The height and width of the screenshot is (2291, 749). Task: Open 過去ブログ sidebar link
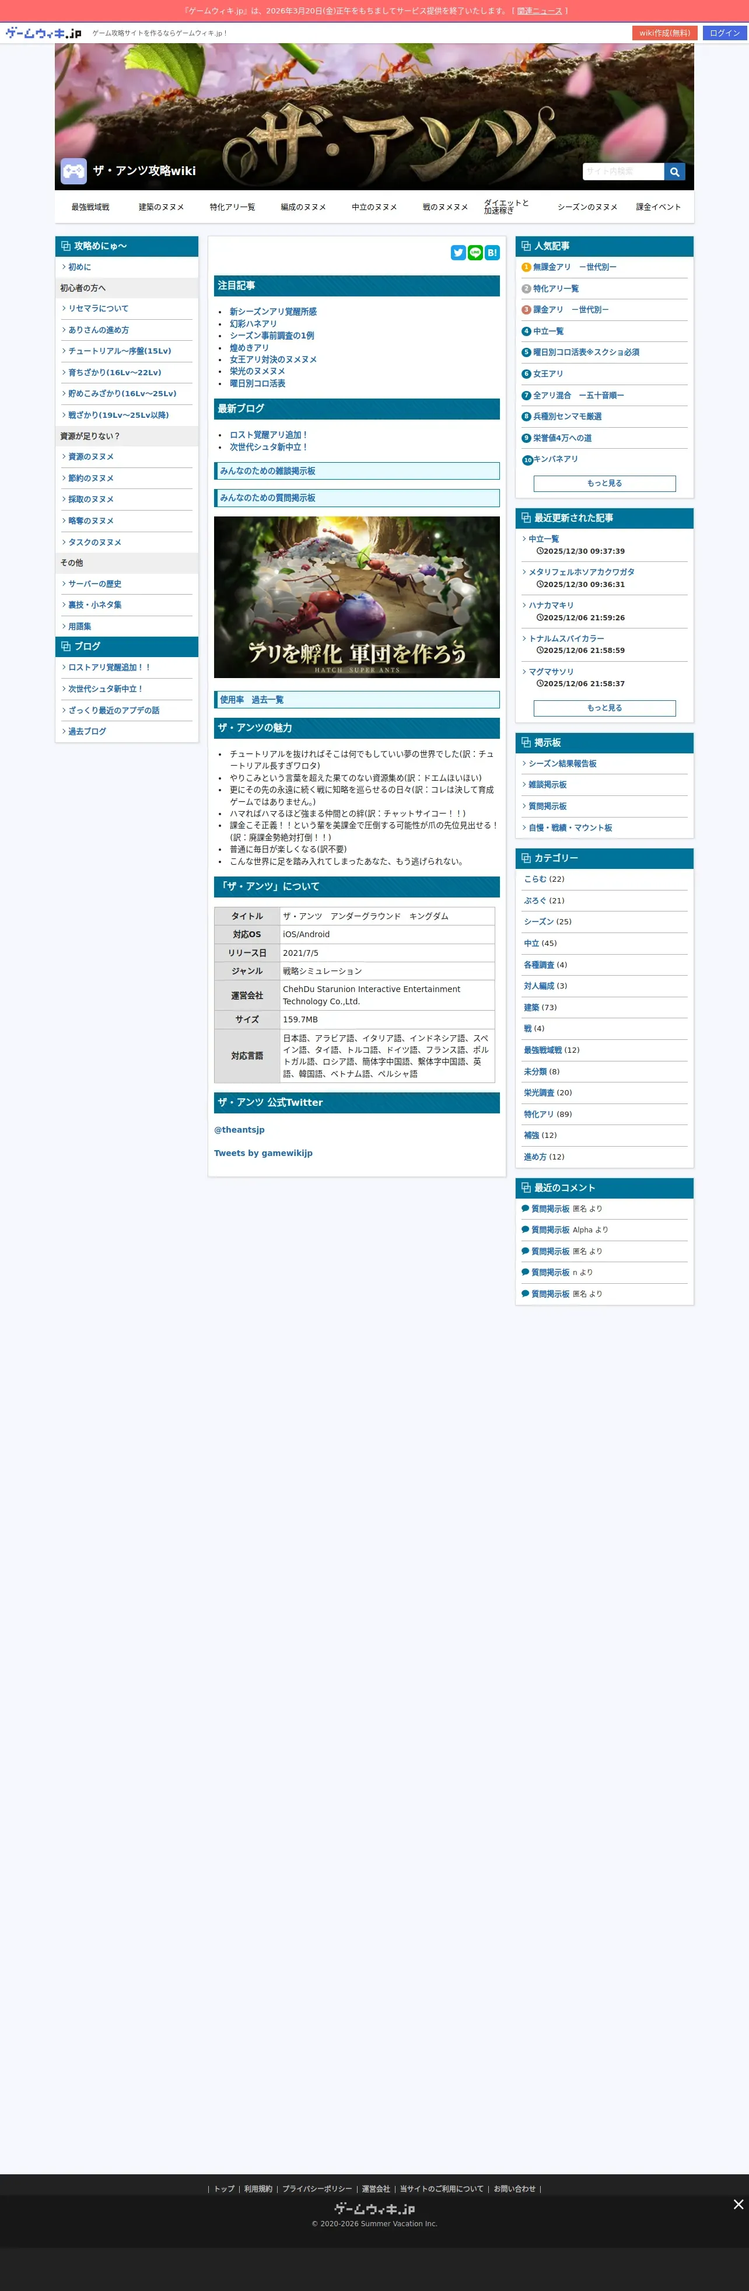tap(87, 732)
